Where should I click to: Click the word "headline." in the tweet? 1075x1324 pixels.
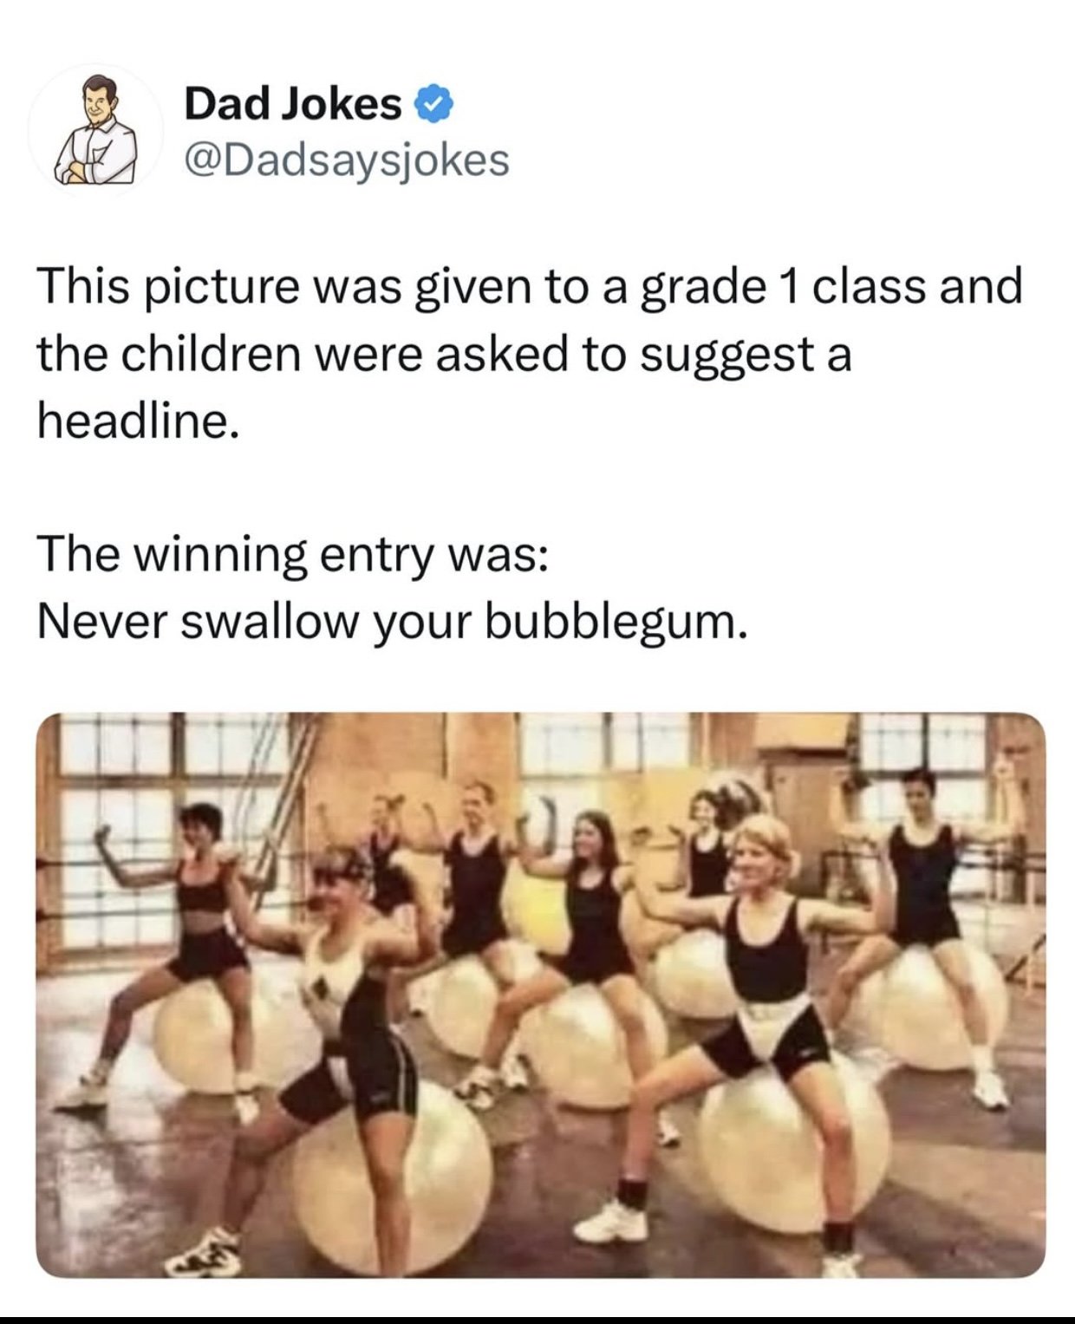point(137,421)
